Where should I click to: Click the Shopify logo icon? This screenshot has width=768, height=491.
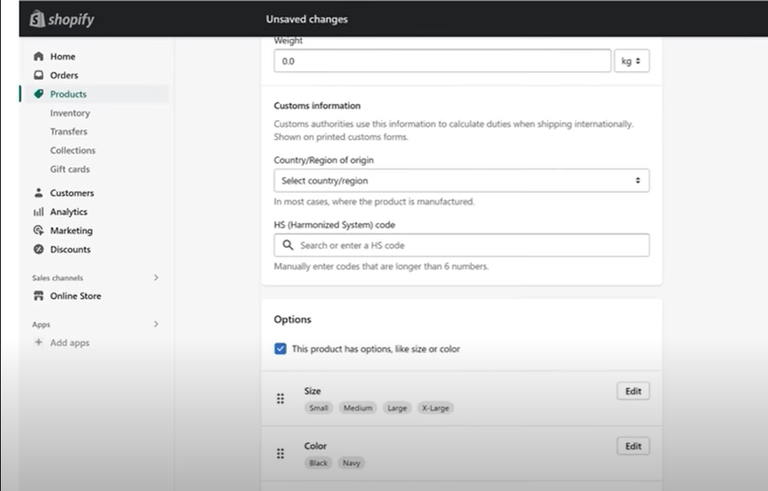point(37,19)
